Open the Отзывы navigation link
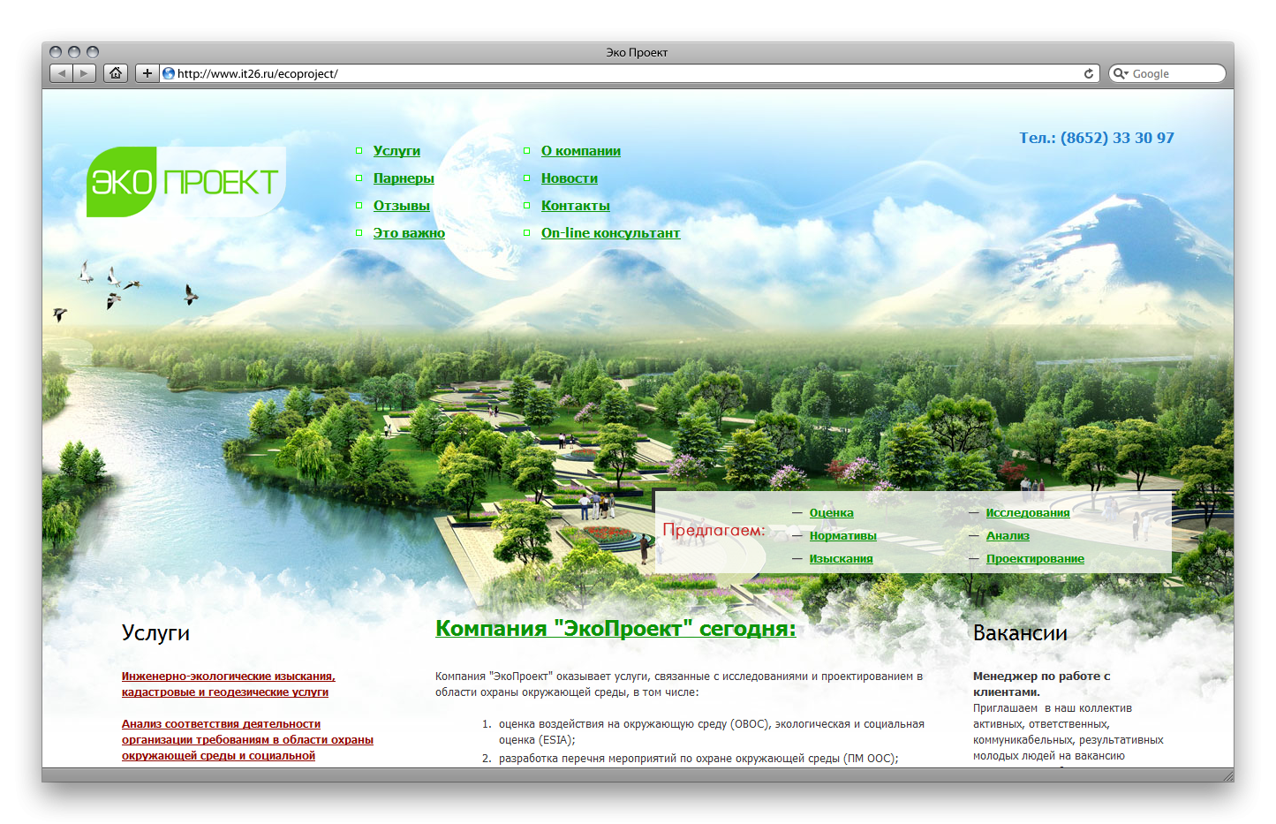 pyautogui.click(x=402, y=206)
